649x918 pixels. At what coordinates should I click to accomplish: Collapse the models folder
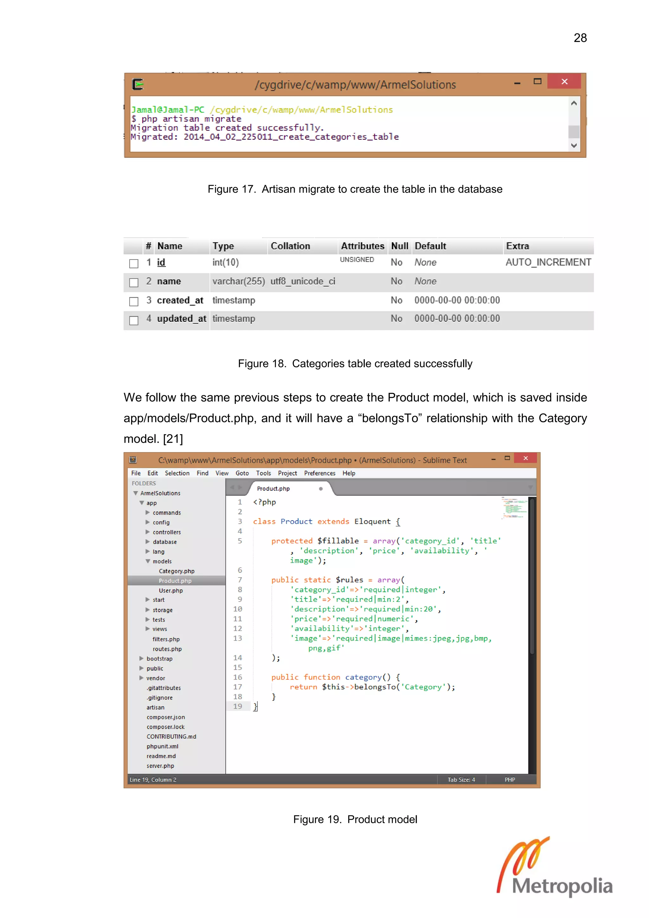pyautogui.click(x=148, y=561)
